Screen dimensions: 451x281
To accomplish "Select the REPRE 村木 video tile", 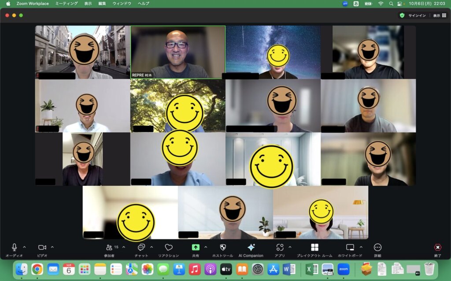I will pyautogui.click(x=177, y=52).
